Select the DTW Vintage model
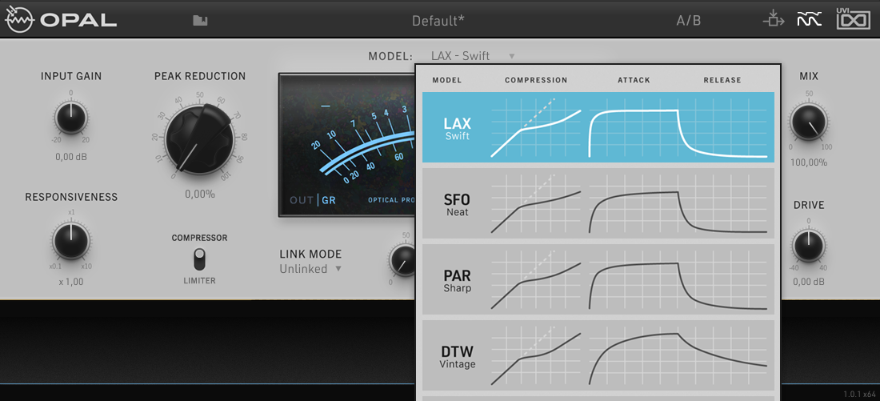This screenshot has width=880, height=401. [x=598, y=355]
